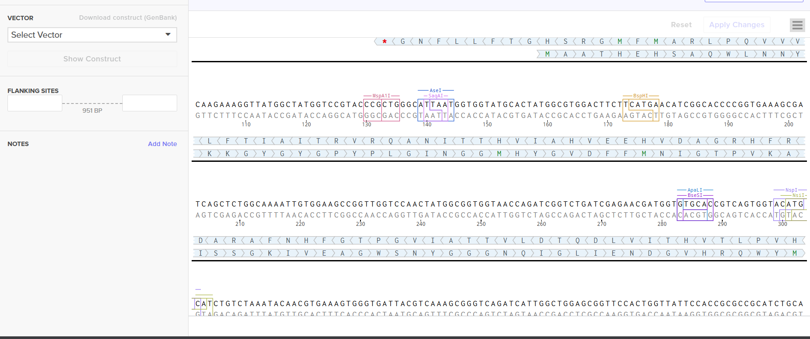Click the 951 BP flanking length label

click(92, 111)
